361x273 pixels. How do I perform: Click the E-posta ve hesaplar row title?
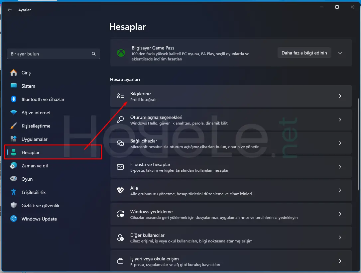click(150, 164)
